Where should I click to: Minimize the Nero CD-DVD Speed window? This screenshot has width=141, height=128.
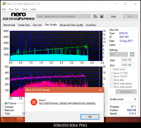[115, 4]
